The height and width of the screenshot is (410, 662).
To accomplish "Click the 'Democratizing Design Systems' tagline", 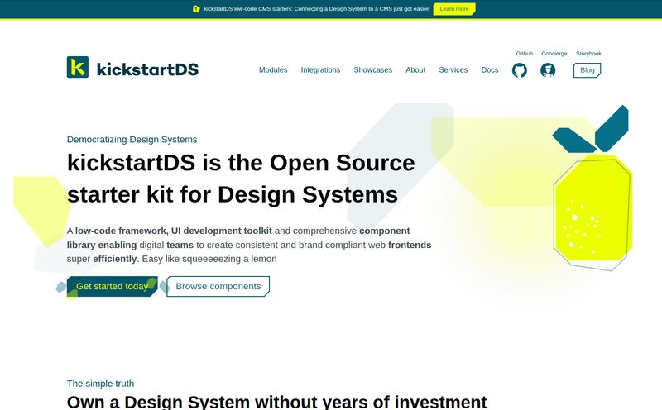I will [x=132, y=139].
